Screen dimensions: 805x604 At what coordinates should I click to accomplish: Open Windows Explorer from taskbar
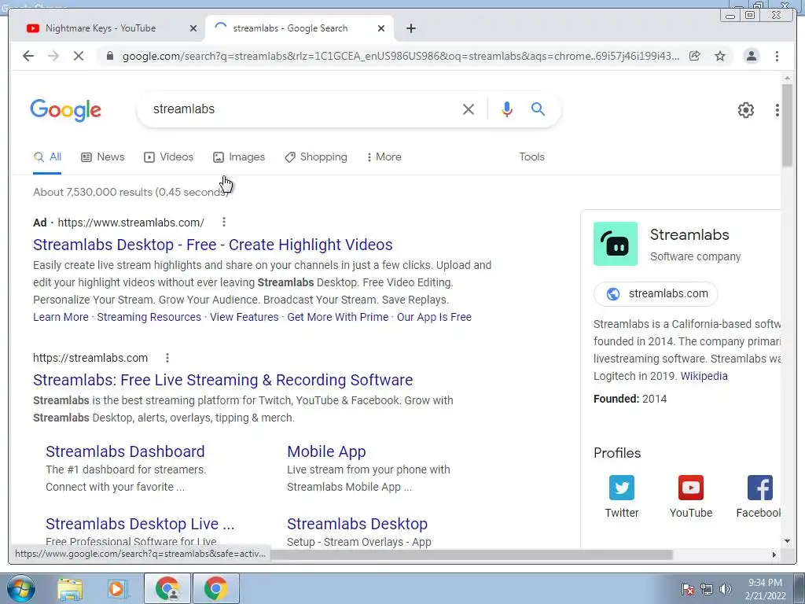pos(70,588)
